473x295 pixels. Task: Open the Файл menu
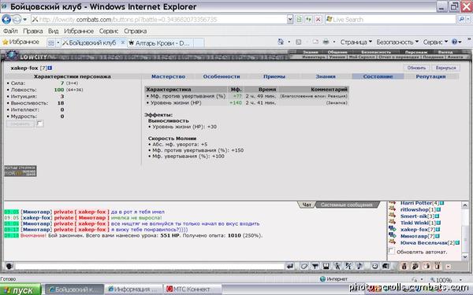(x=10, y=31)
